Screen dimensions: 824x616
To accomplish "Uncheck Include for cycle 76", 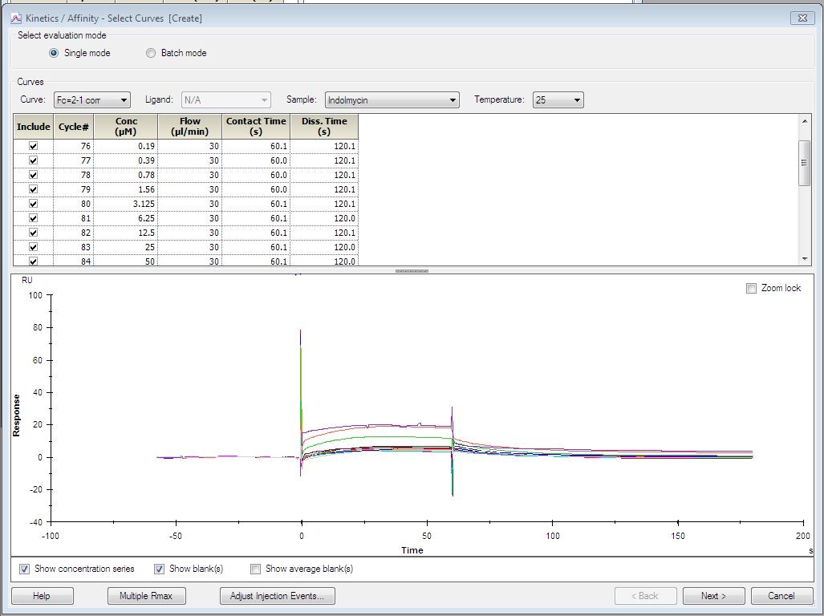I will click(33, 146).
